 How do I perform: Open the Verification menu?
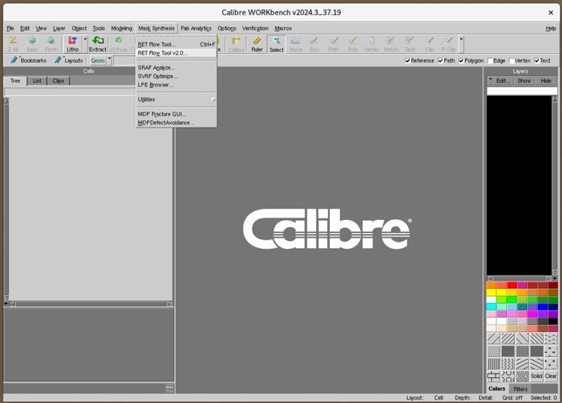255,28
